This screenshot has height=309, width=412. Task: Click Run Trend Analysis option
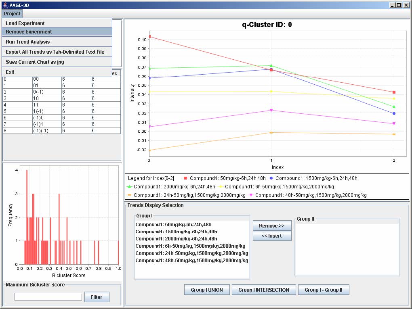[x=28, y=42]
